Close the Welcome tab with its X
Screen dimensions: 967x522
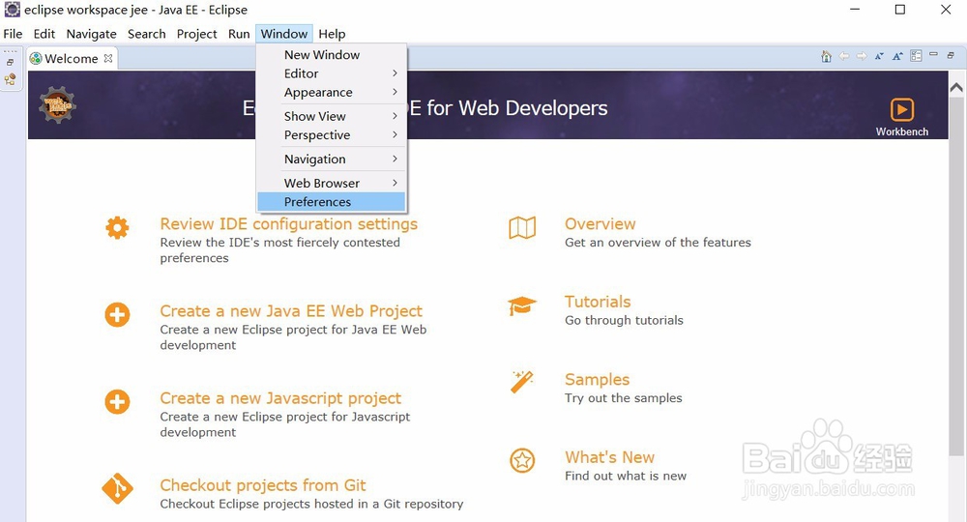(x=108, y=58)
